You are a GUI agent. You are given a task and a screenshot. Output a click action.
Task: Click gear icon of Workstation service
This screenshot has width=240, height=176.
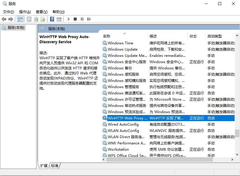(105, 149)
